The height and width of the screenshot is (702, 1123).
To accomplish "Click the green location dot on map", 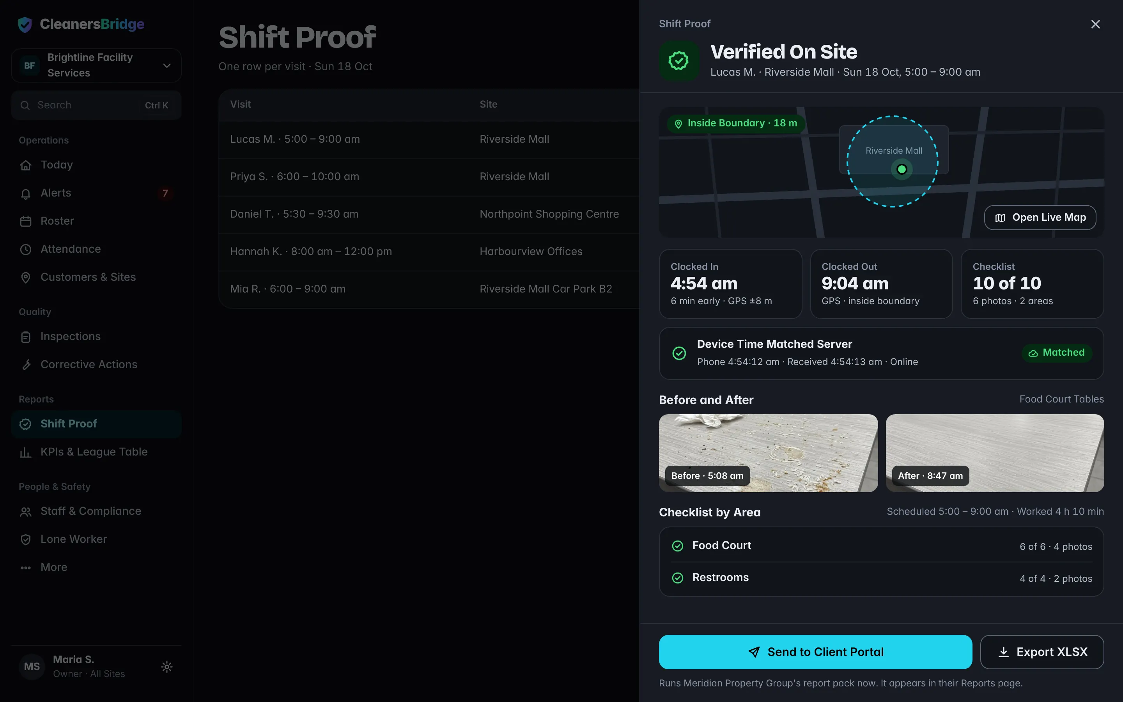I will click(902, 170).
